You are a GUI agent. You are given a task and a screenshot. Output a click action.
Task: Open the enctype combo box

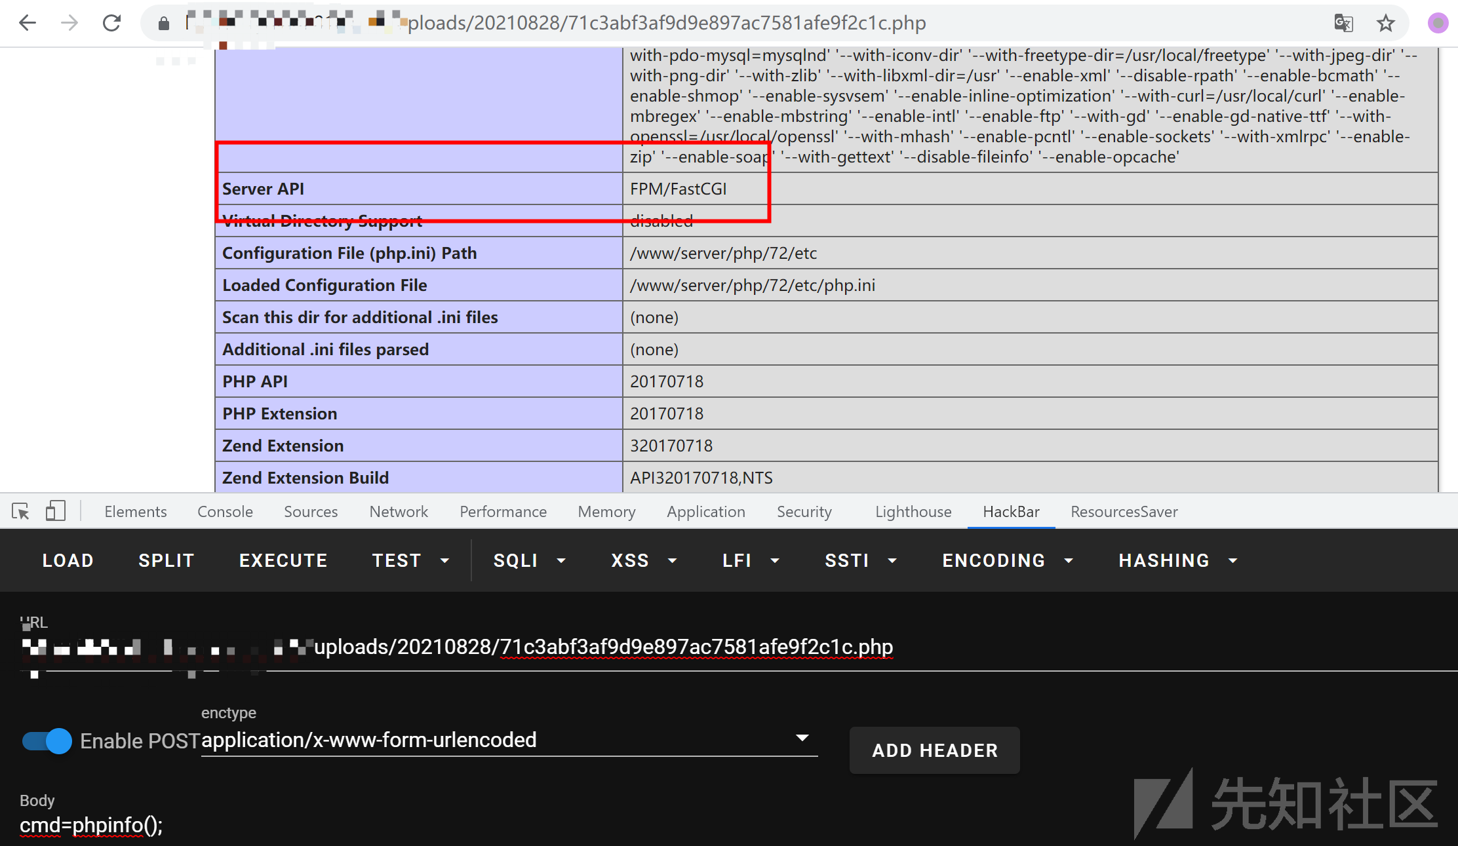[x=509, y=740]
